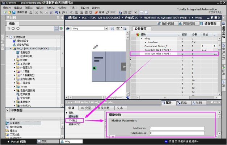
Task: Collapse the Detail View panel header
Action: tap(8, 110)
